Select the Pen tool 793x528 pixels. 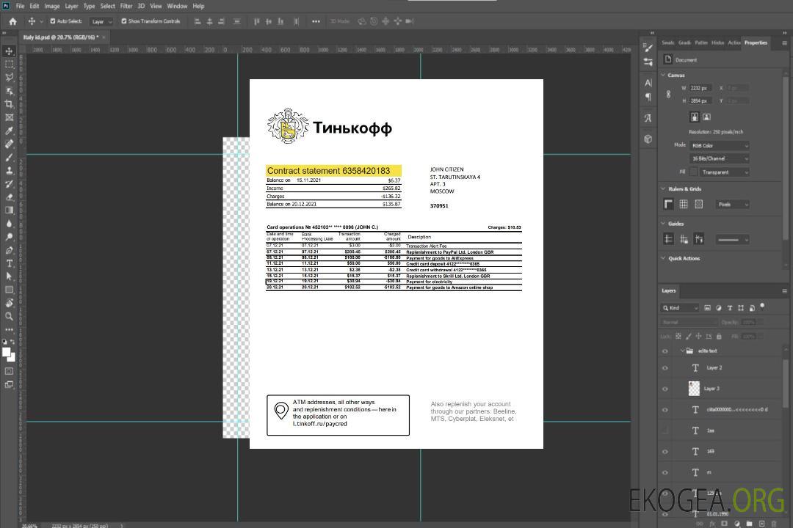point(9,250)
